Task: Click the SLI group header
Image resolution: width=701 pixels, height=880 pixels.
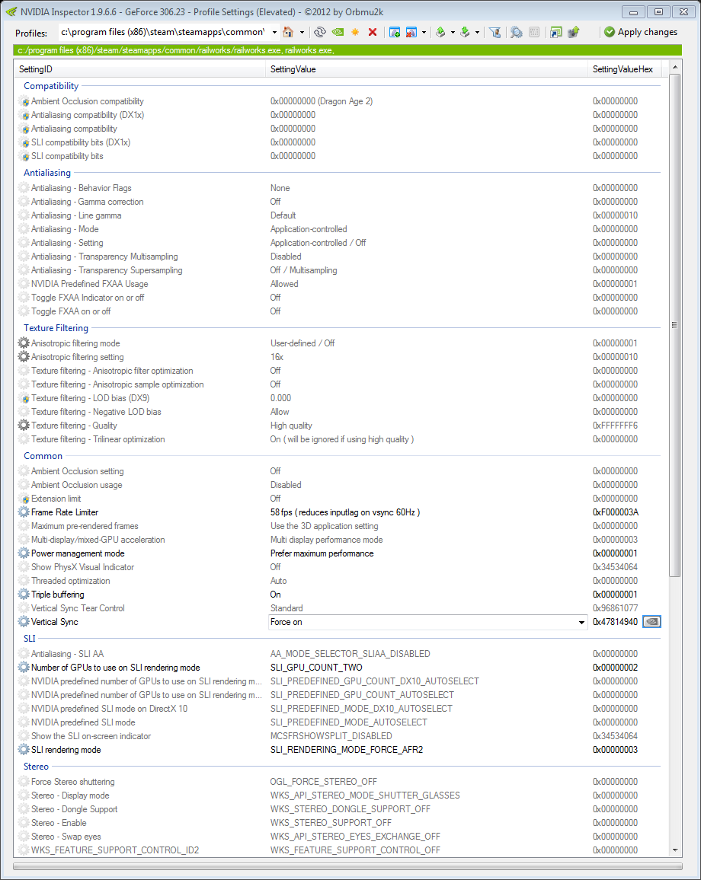Action: click(29, 638)
